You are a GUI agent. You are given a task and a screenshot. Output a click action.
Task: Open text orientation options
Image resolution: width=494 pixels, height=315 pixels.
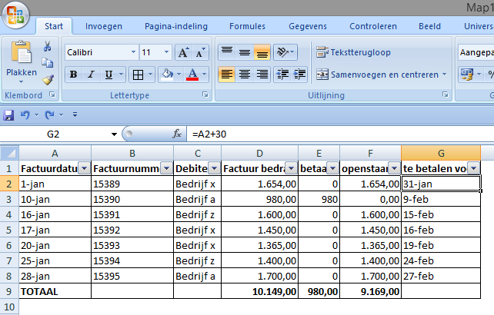pos(285,52)
